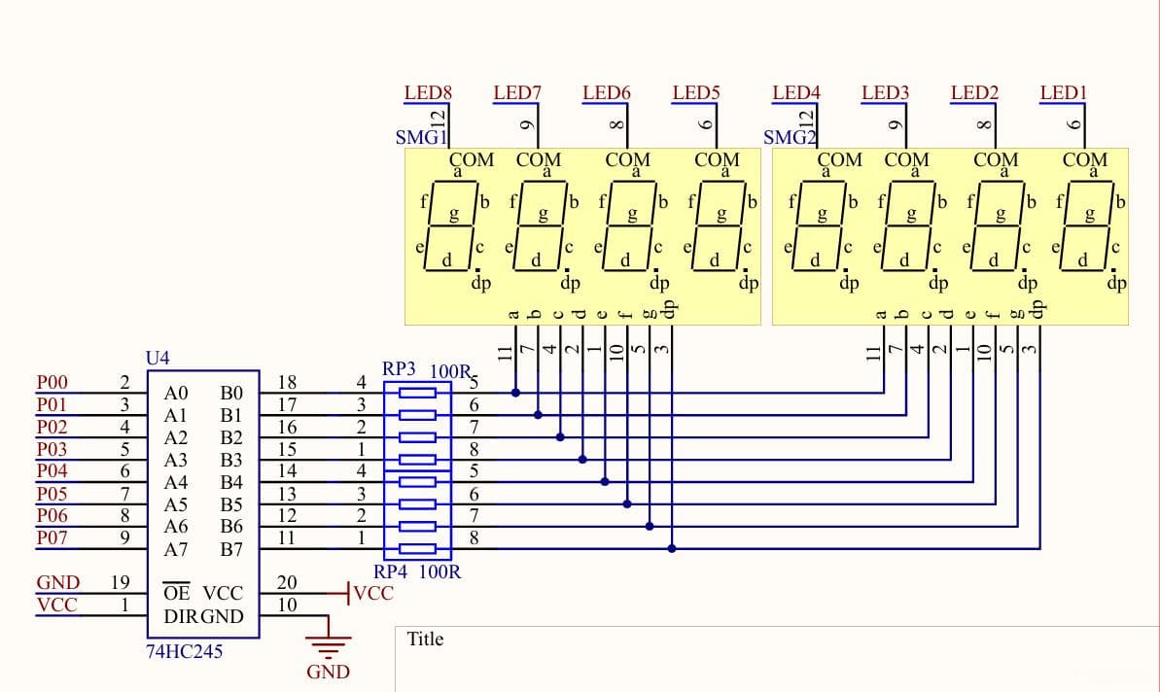
Task: Select the 74HC245 part name
Action: (x=184, y=651)
